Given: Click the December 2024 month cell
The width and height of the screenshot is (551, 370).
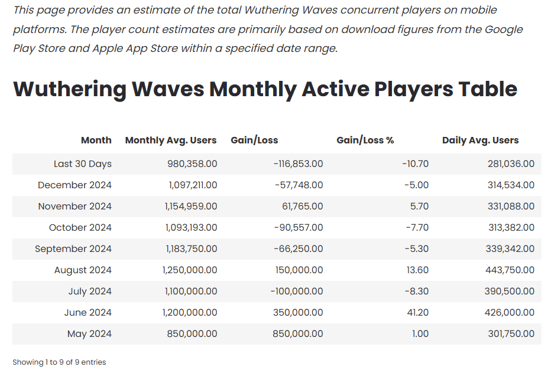Looking at the screenshot, I should 74,185.
